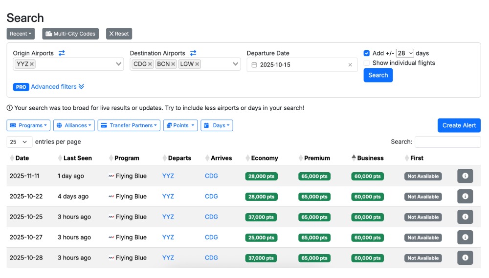The height and width of the screenshot is (278, 489).
Task: Open CDG link in the 2025-10-22 row
Action: (211, 197)
